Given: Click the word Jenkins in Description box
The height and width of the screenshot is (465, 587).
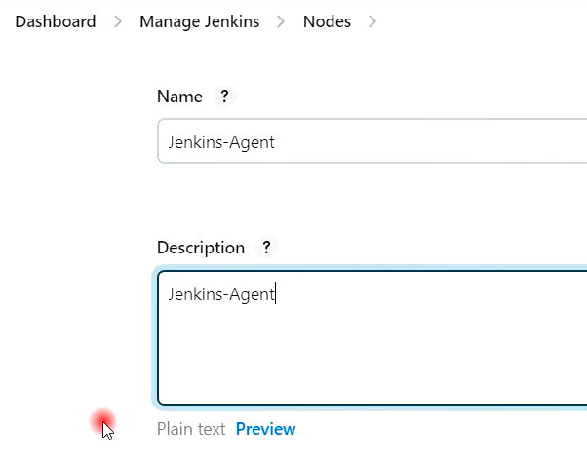Looking at the screenshot, I should (193, 293).
